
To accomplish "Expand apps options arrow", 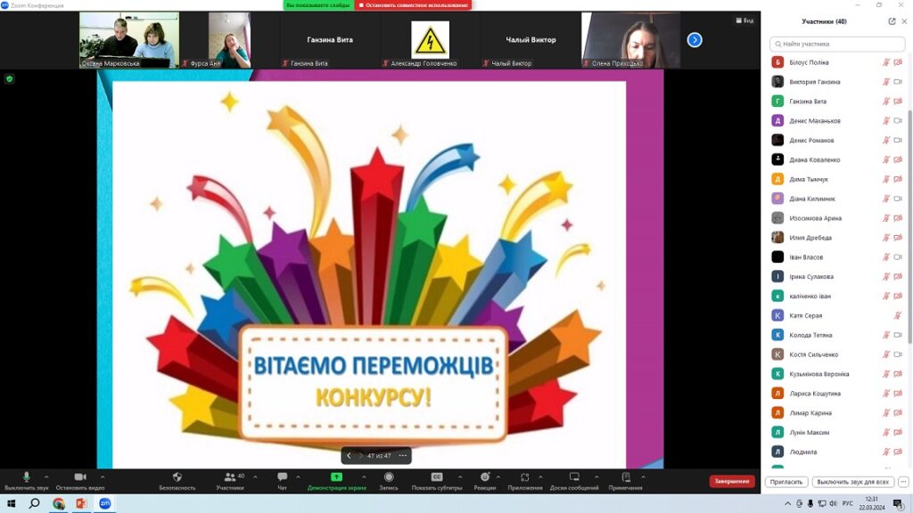I will (x=540, y=477).
